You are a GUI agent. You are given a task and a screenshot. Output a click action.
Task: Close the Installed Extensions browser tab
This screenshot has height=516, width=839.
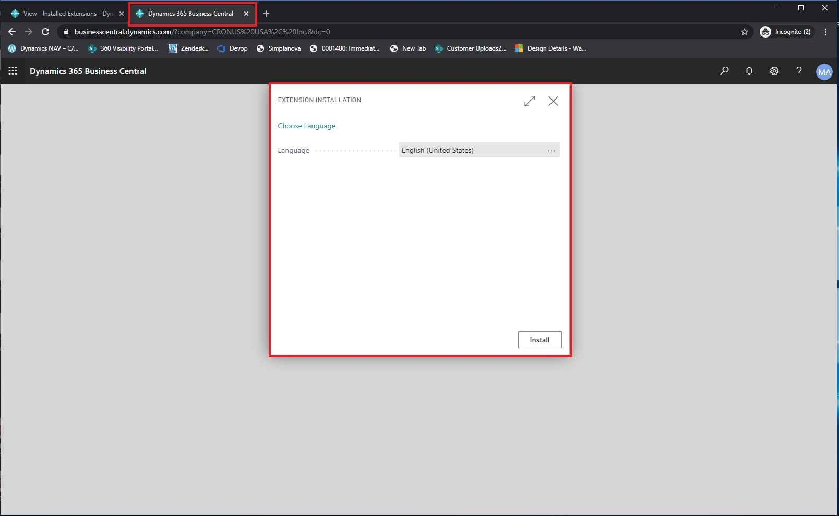coord(122,14)
